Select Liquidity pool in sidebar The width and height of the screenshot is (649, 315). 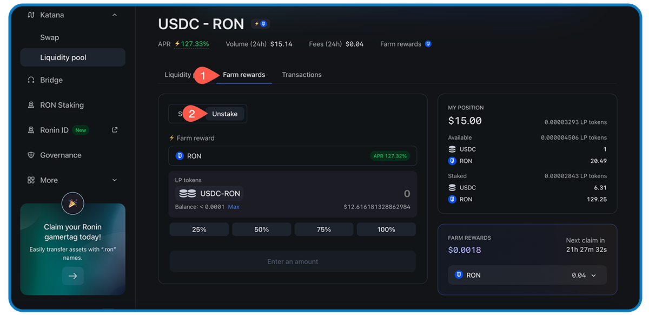point(72,57)
